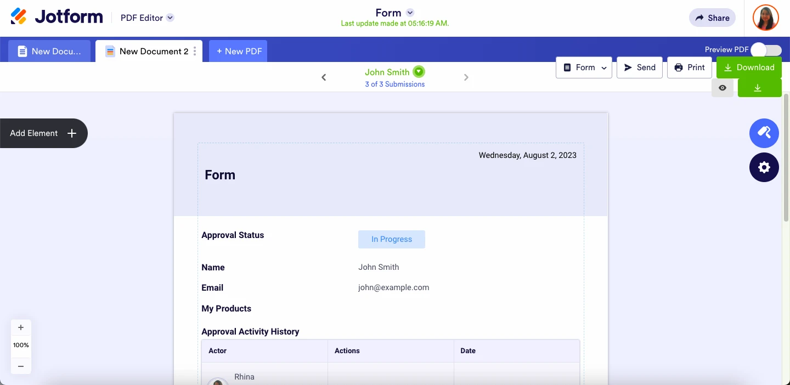Toggle the eye visibility button
Viewport: 790px width, 385px height.
click(x=723, y=88)
